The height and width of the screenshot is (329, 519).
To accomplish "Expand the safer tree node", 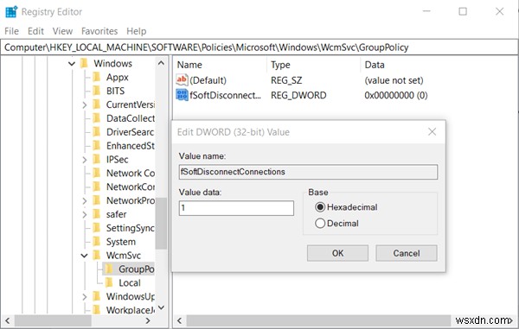I will [85, 214].
